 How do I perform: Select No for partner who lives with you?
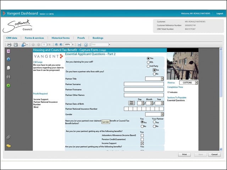[x=154, y=74]
